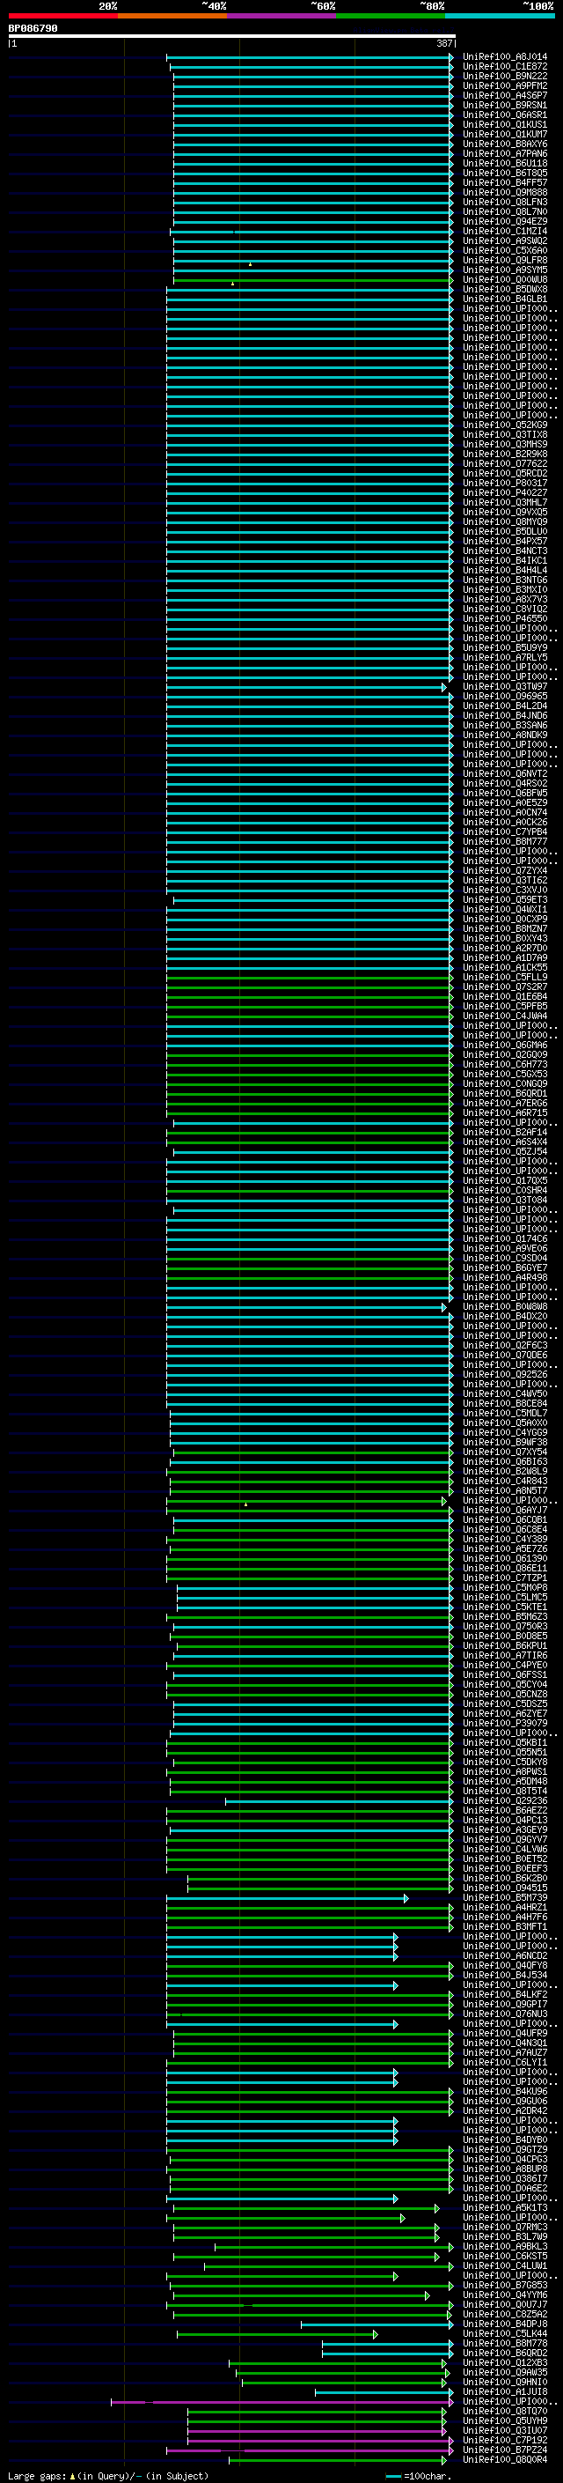
Task: Select UniRef100_Q12XB3 label
Action: coord(505,2362)
